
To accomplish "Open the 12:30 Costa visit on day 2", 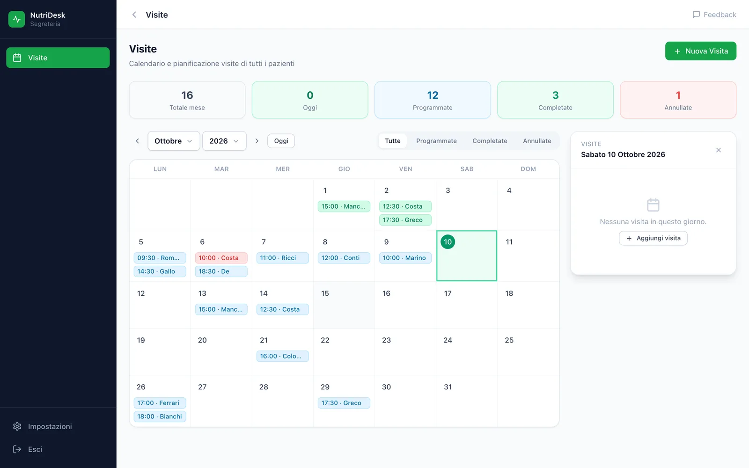I will point(405,206).
